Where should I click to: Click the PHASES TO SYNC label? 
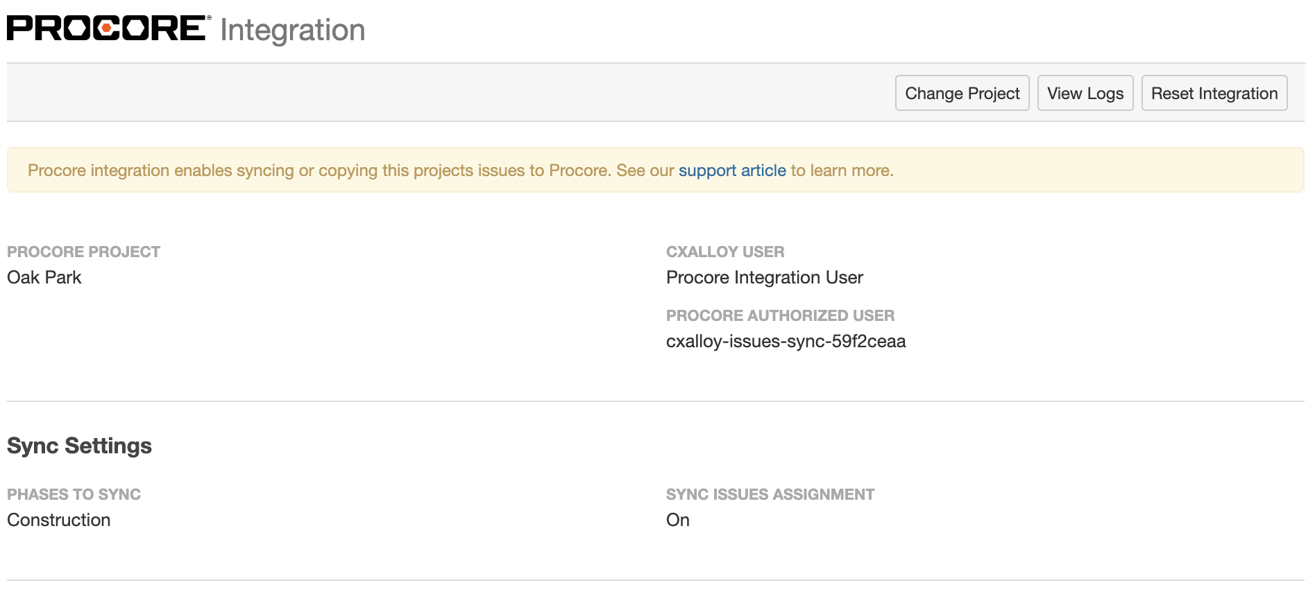click(74, 494)
